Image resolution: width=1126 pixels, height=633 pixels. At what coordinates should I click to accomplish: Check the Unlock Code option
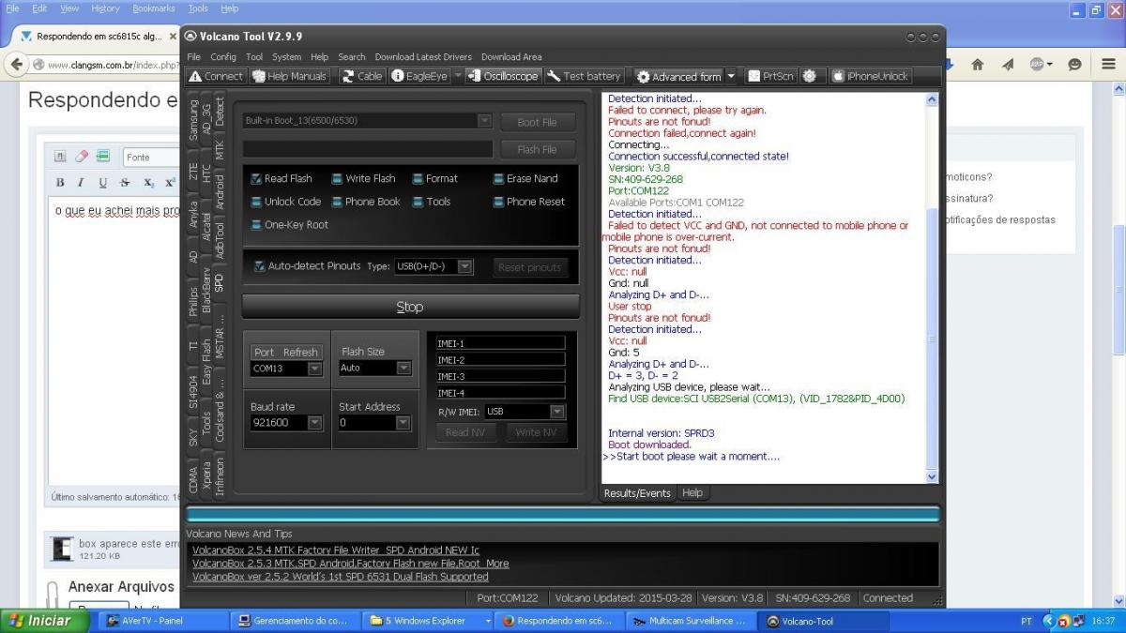(x=256, y=202)
